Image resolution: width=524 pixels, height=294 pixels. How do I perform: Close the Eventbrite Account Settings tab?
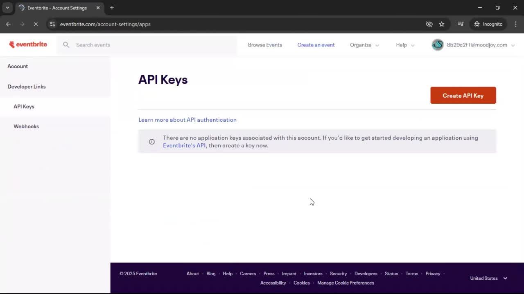pos(98,8)
